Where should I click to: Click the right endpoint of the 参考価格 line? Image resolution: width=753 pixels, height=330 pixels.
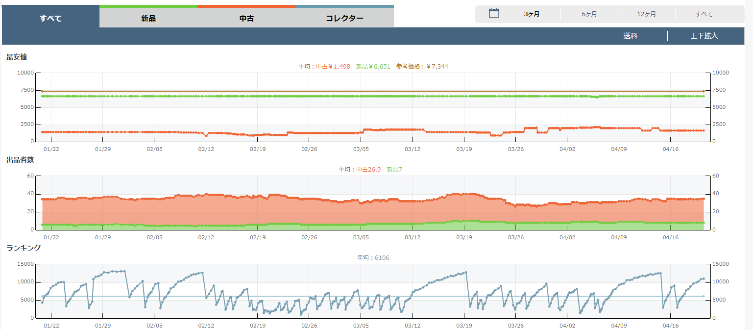pyautogui.click(x=704, y=91)
